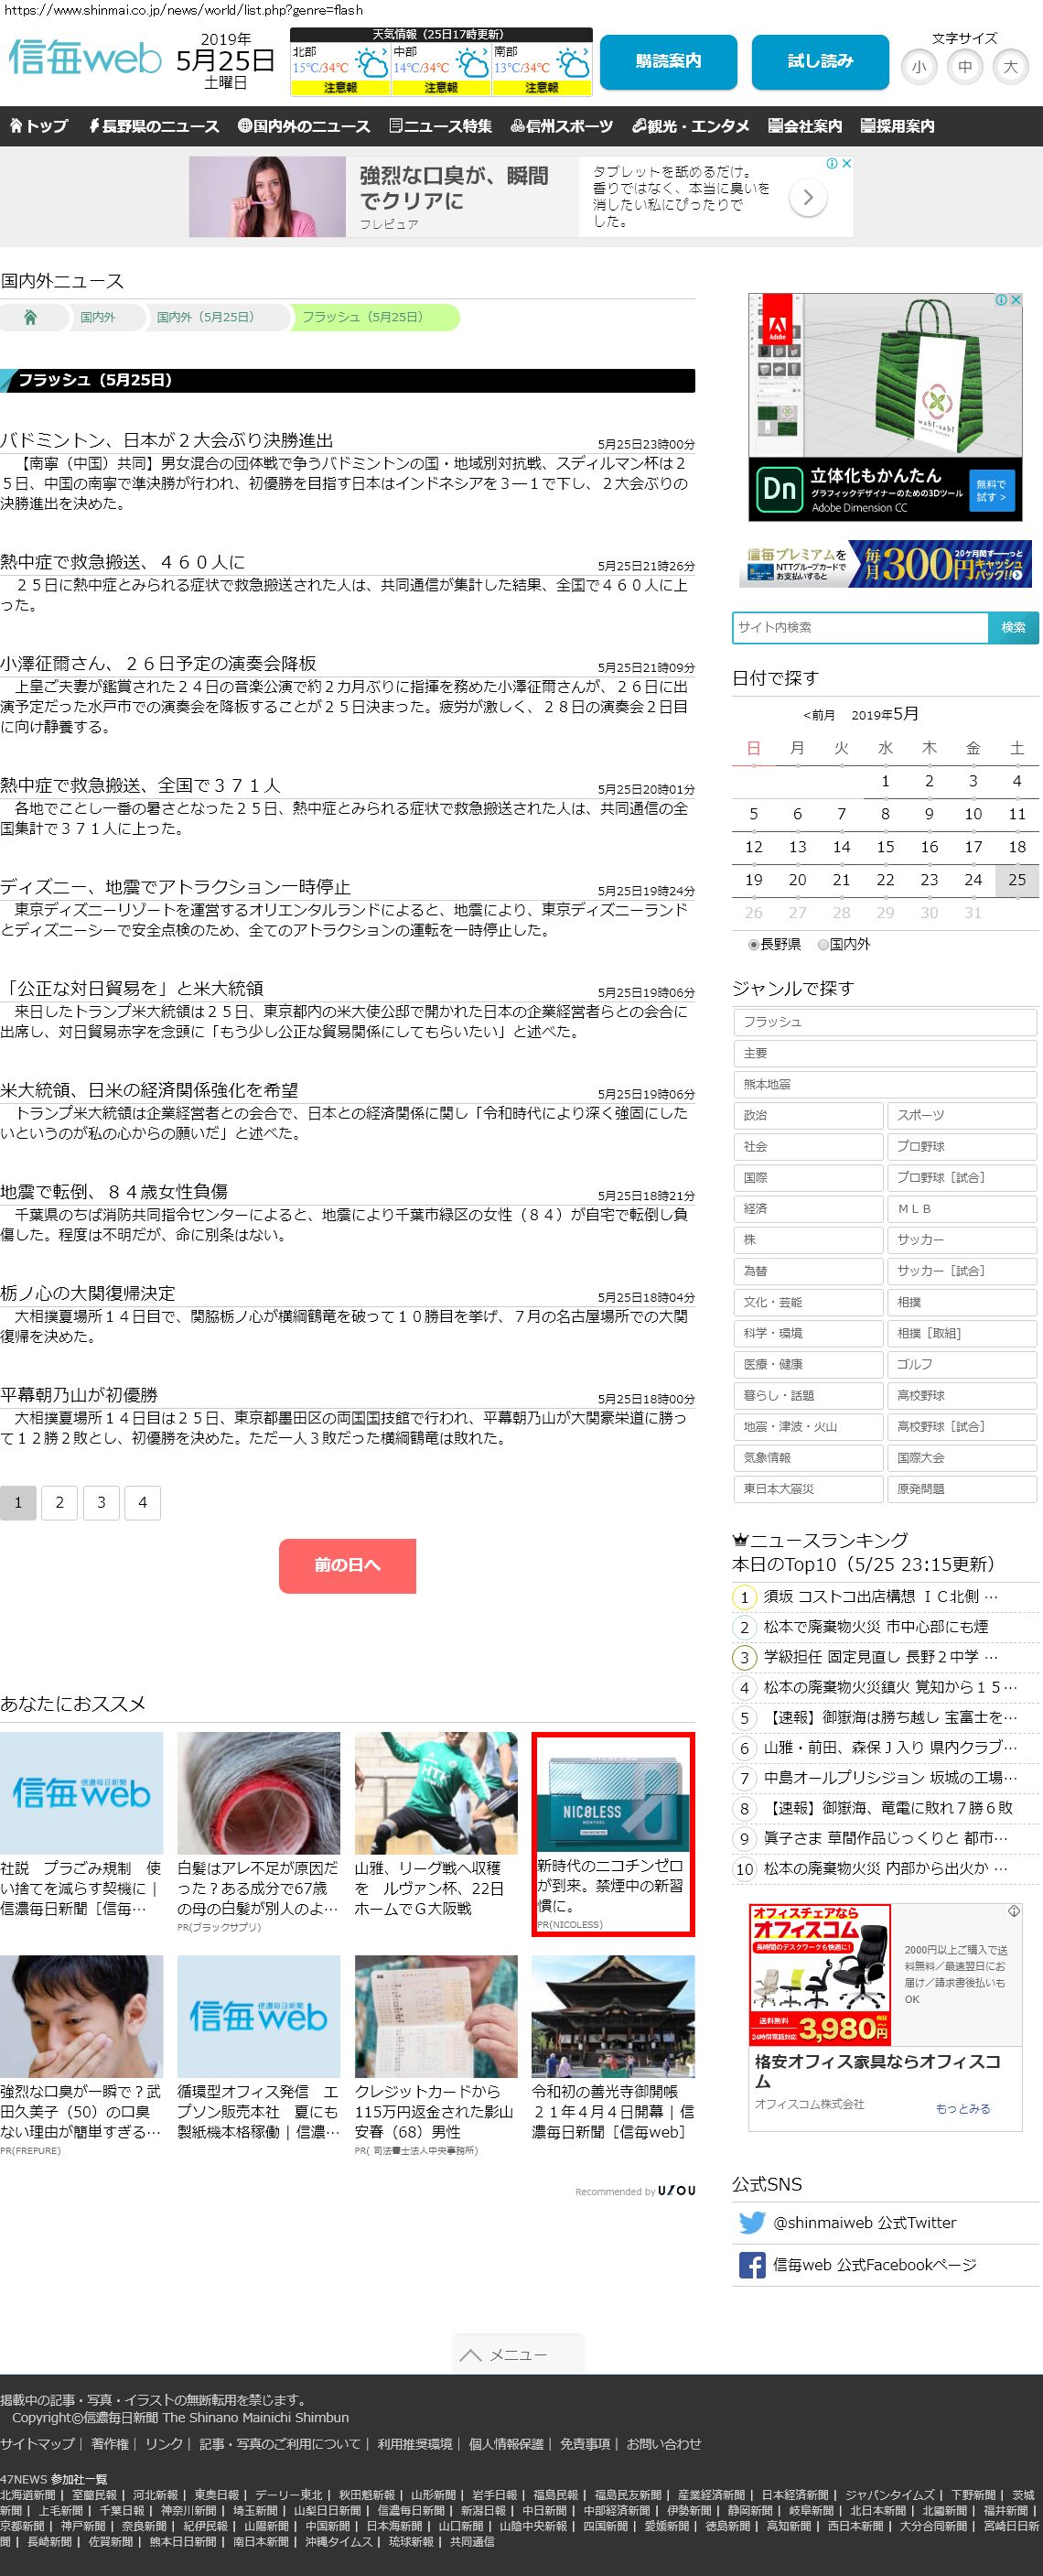This screenshot has width=1043, height=2576.
Task: Open the Twitter bird icon link
Action: (751, 2222)
